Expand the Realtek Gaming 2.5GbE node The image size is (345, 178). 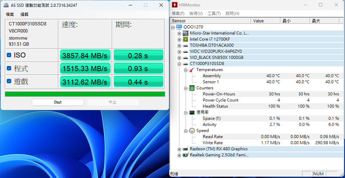tap(179, 155)
